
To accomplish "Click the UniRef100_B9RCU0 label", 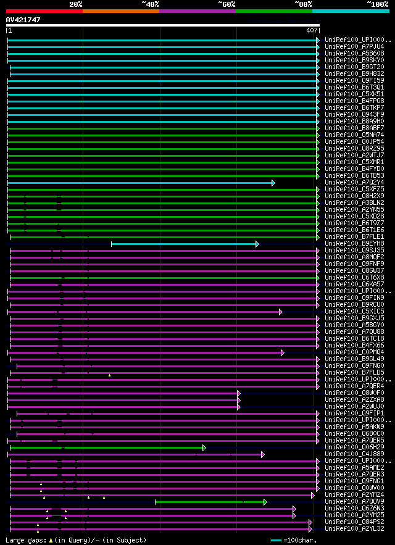I will click(354, 304).
